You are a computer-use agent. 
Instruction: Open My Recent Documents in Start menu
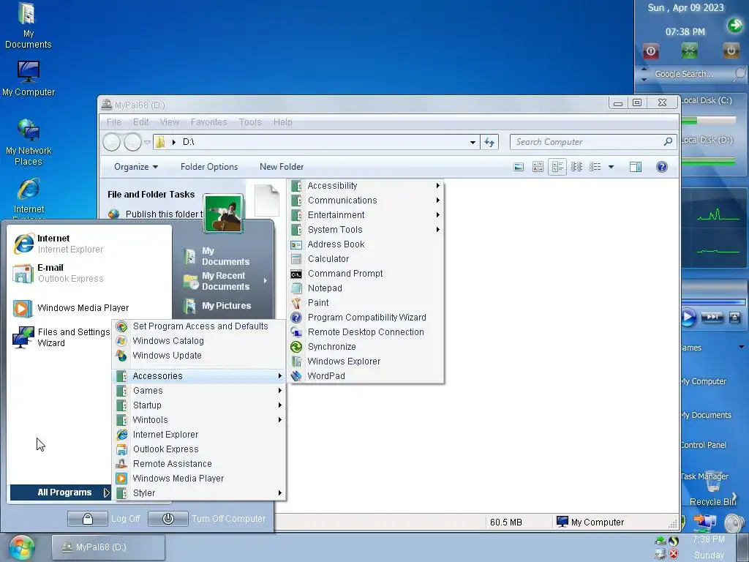pos(224,281)
